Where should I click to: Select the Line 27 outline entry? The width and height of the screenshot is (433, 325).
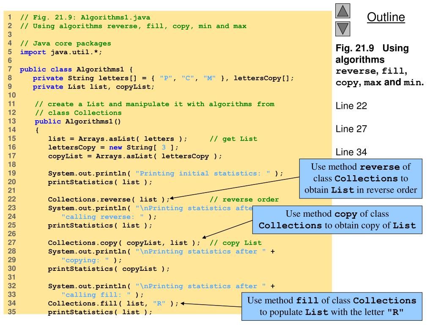351,129
